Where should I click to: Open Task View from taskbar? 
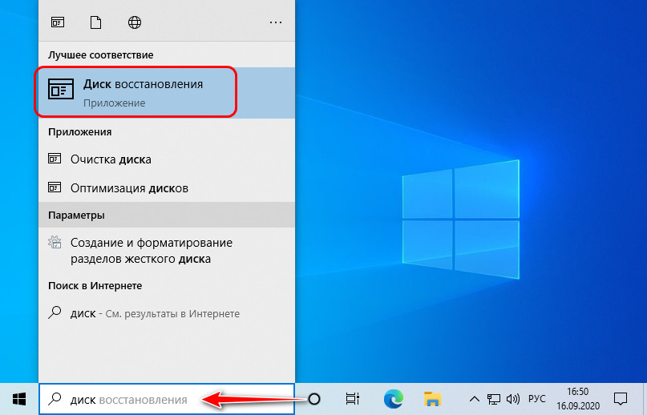[x=351, y=398]
